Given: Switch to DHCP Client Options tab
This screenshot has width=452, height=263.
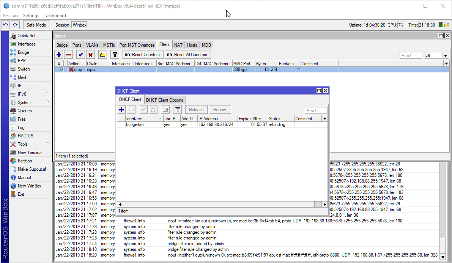Looking at the screenshot, I should (x=165, y=100).
